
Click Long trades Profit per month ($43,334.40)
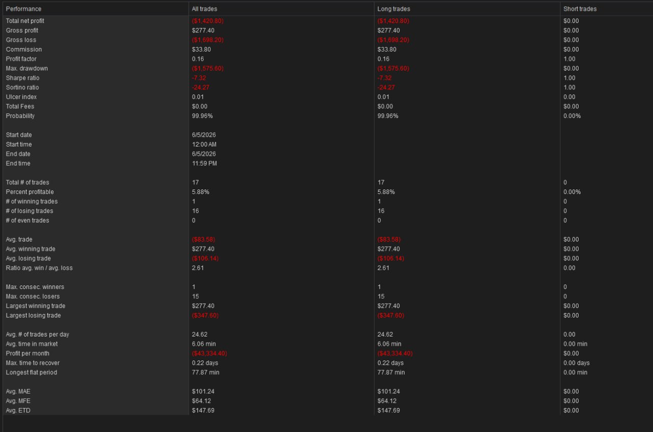click(x=395, y=353)
